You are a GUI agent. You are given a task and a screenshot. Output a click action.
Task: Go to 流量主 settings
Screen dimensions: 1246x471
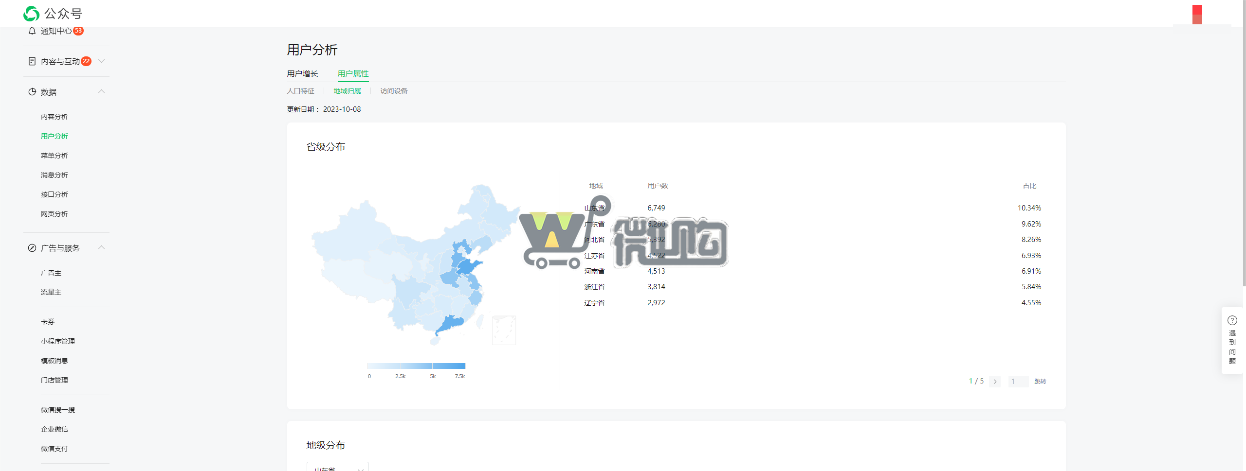[51, 292]
